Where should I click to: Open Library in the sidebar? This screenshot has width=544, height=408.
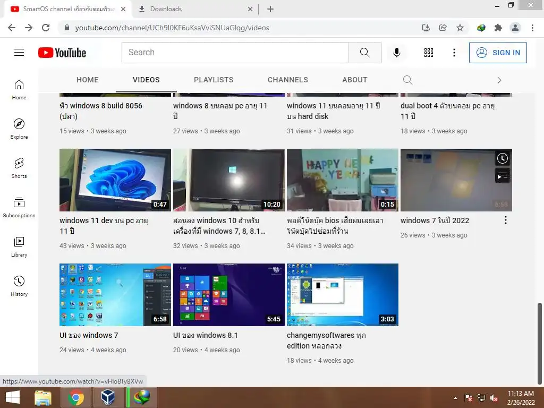[x=19, y=246]
